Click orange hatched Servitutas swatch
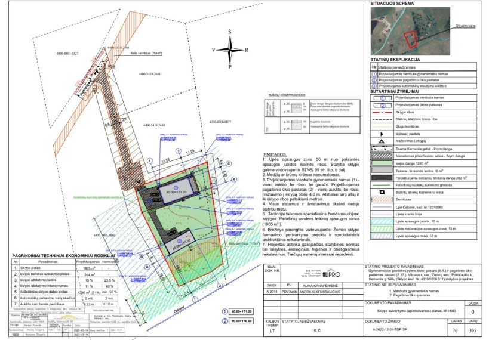The width and height of the screenshot is (489, 340). point(382,200)
